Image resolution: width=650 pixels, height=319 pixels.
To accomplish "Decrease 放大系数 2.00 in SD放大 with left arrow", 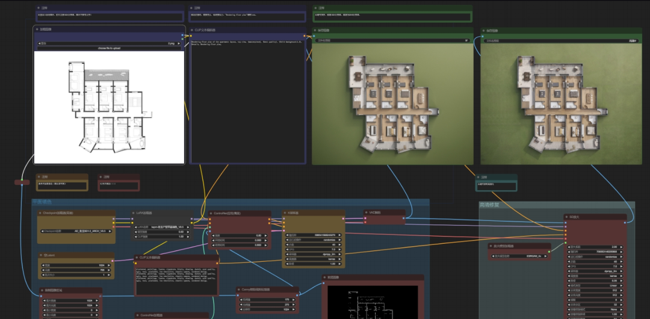I will point(569,247).
